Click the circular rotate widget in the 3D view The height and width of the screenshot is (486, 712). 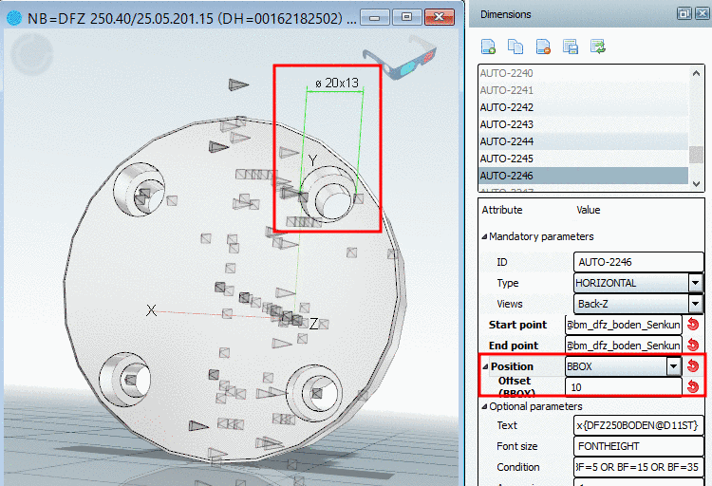click(31, 54)
